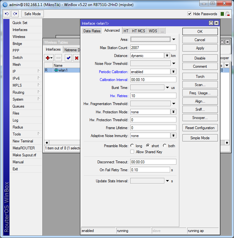Expand the Burst Time field arrow
The image size is (234, 238).
[167, 88]
